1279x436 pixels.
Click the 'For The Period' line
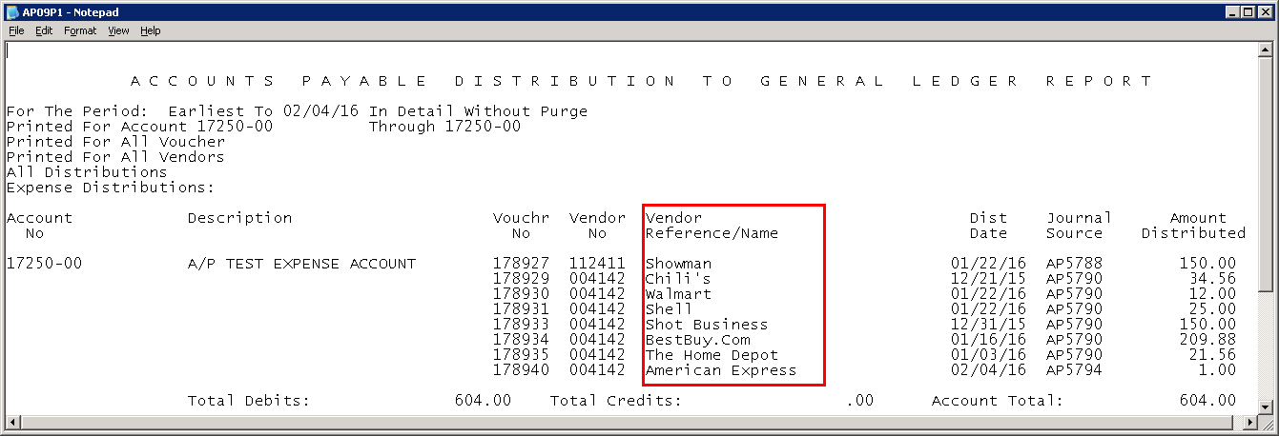coord(297,111)
